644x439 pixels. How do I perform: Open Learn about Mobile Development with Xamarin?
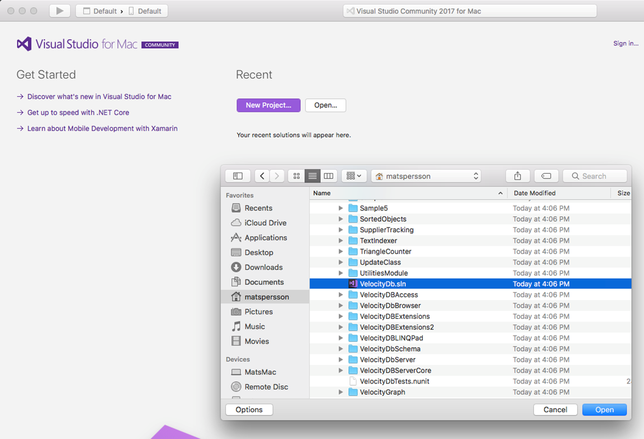click(x=102, y=128)
